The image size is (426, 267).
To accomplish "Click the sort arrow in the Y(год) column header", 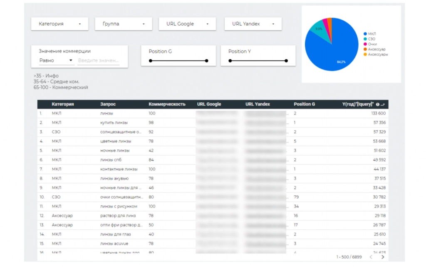I will [383, 104].
